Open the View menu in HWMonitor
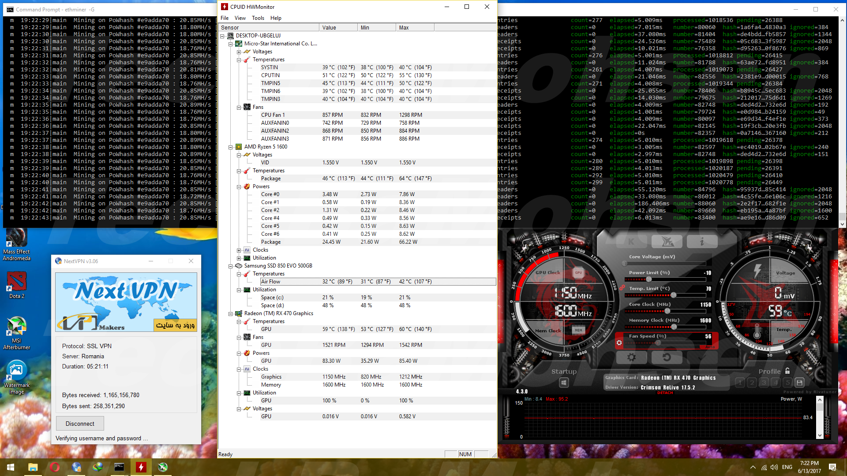Image resolution: width=847 pixels, height=476 pixels. (240, 18)
